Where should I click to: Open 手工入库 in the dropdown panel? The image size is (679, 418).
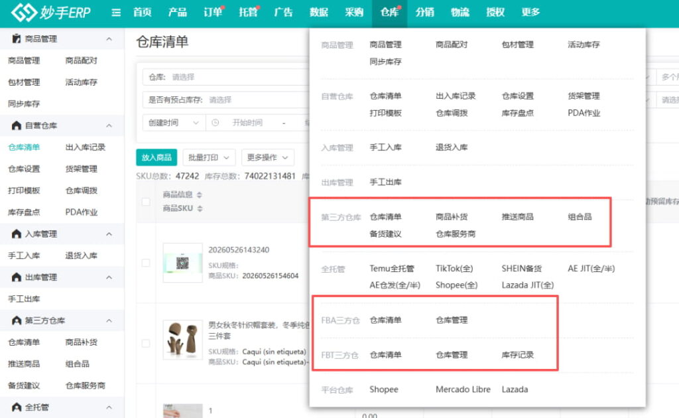click(385, 147)
